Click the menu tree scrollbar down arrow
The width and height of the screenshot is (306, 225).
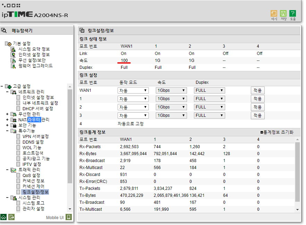(70, 209)
